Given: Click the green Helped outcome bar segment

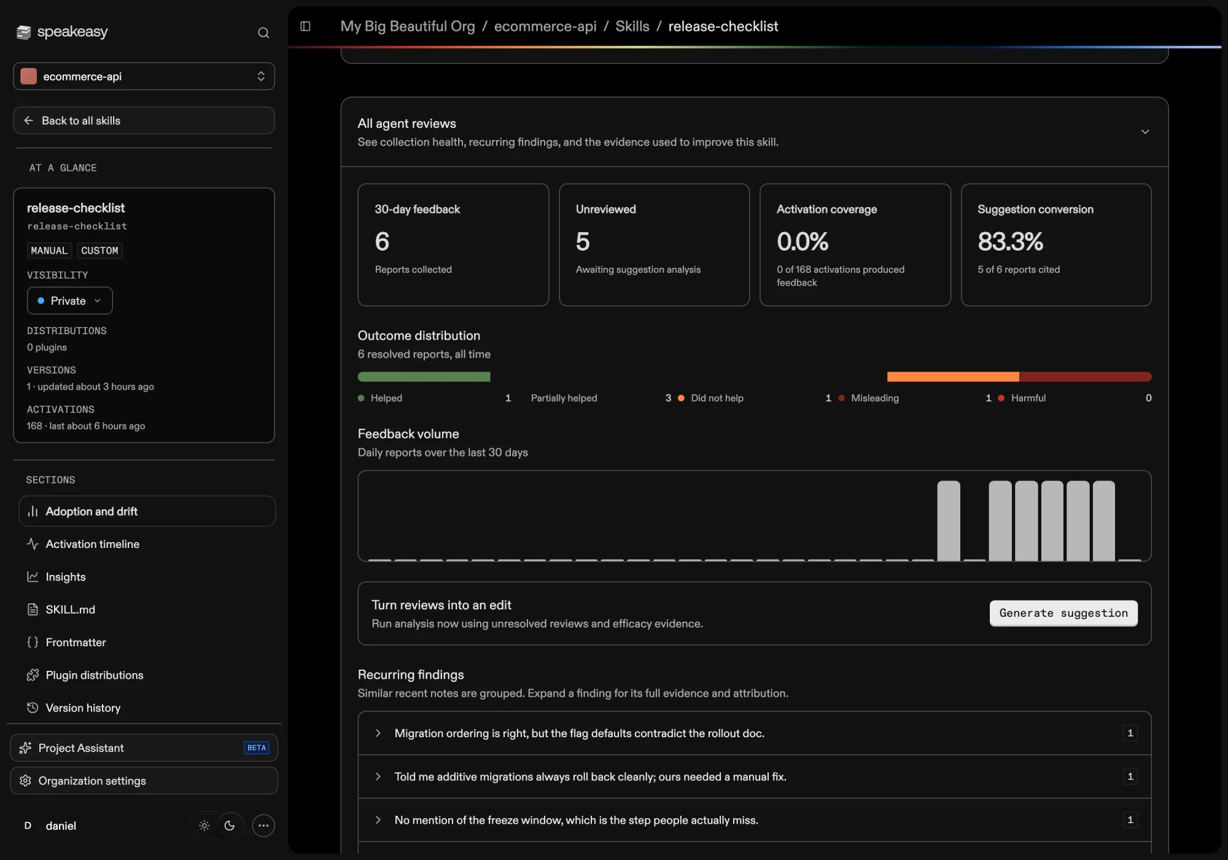Looking at the screenshot, I should pos(424,377).
